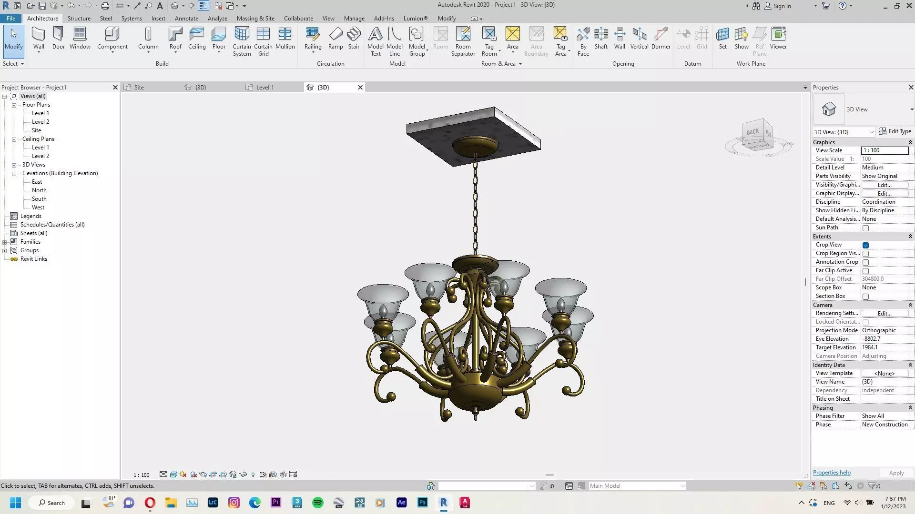Uncheck the Crop View checkbox
The height and width of the screenshot is (514, 915).
tap(866, 245)
